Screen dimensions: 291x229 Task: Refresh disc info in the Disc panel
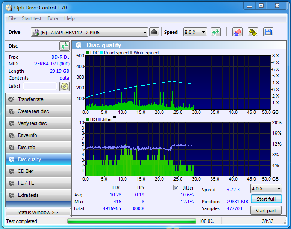click(x=65, y=46)
